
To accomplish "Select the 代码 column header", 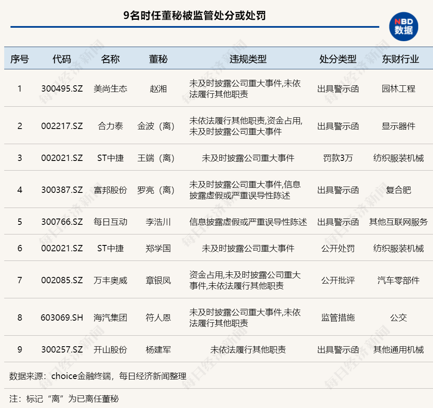I will [x=62, y=59].
